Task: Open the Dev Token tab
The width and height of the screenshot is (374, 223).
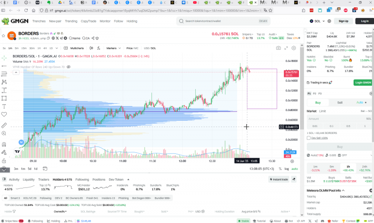Action: [x=116, y=179]
